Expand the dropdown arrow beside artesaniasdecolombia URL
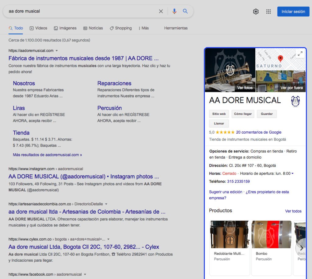This screenshot has height=279, width=312. pyautogui.click(x=106, y=204)
